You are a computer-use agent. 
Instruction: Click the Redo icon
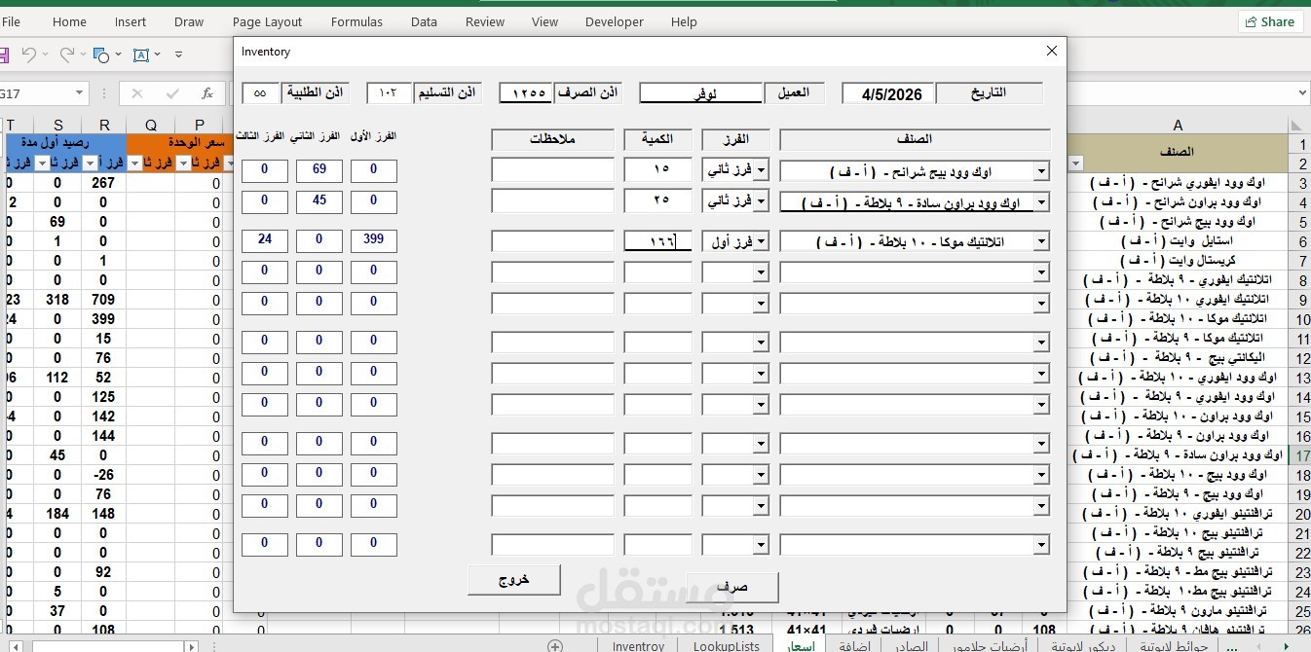[68, 54]
